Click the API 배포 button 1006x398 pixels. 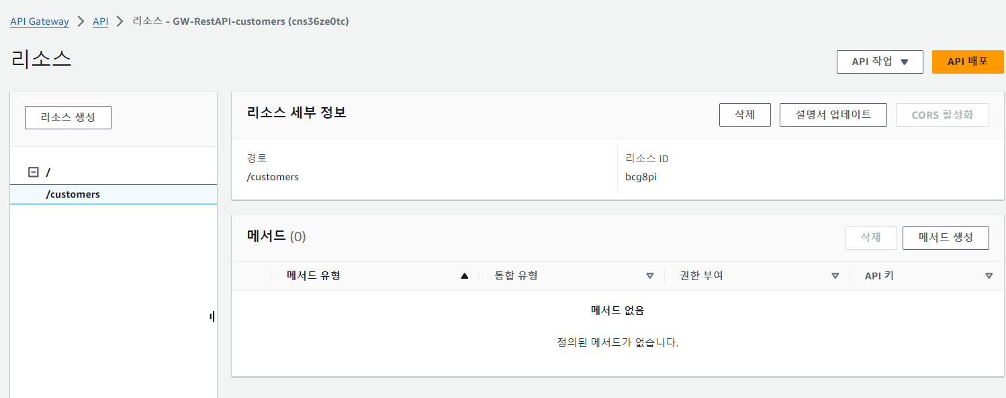[x=968, y=62]
